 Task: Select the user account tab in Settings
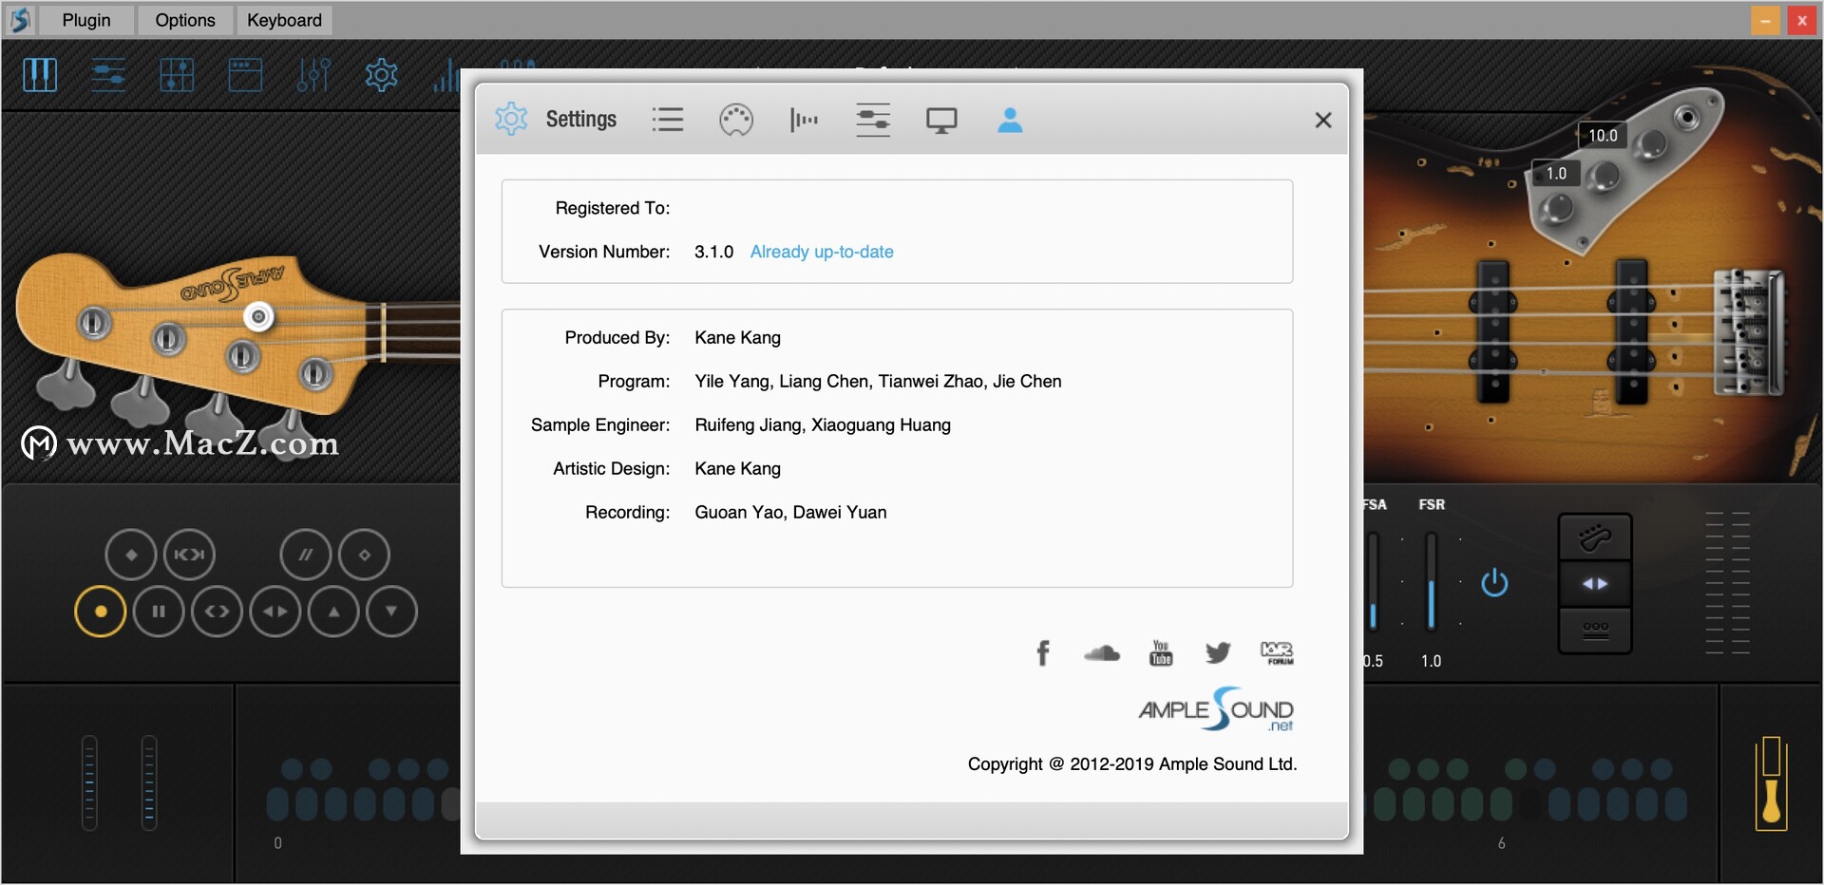[x=1010, y=120]
